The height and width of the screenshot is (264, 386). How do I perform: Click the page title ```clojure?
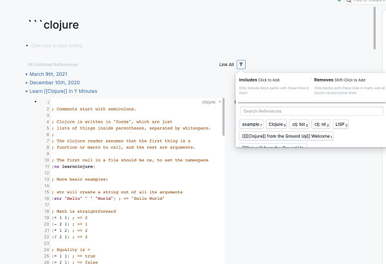point(53,24)
